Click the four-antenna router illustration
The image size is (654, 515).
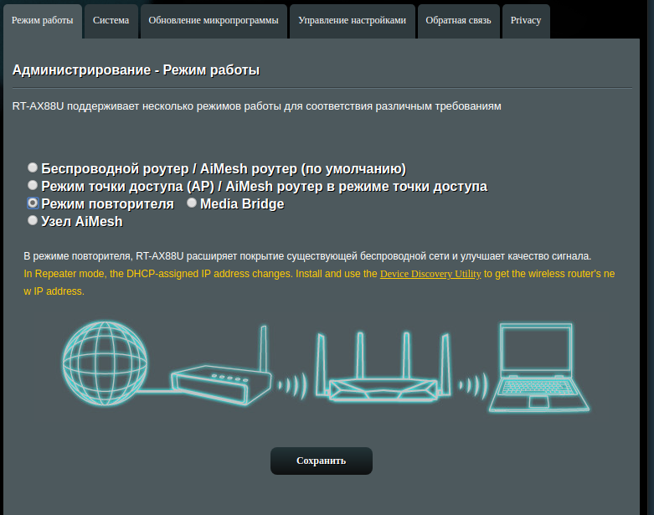pos(384,367)
